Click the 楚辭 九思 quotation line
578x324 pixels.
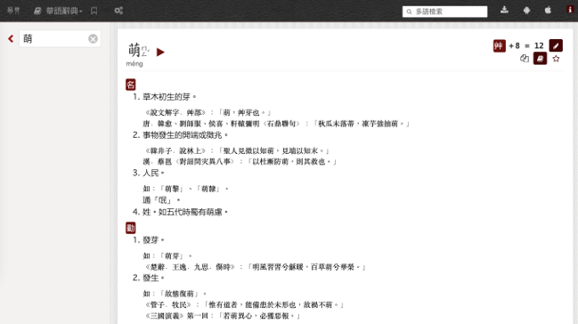pos(255,267)
